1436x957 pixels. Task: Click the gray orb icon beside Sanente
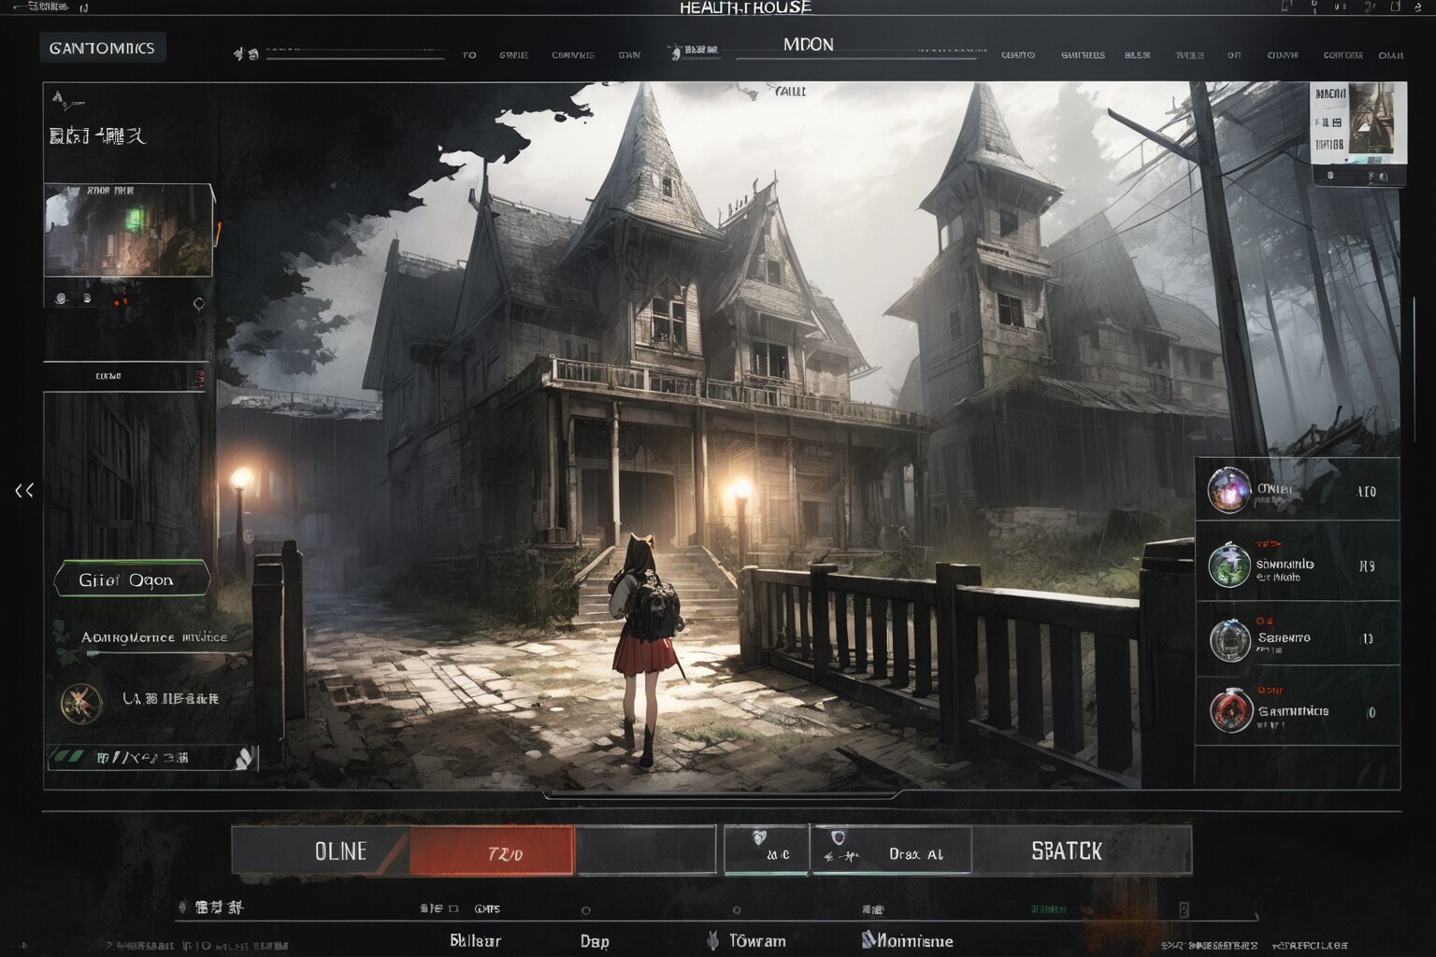[1229, 640]
